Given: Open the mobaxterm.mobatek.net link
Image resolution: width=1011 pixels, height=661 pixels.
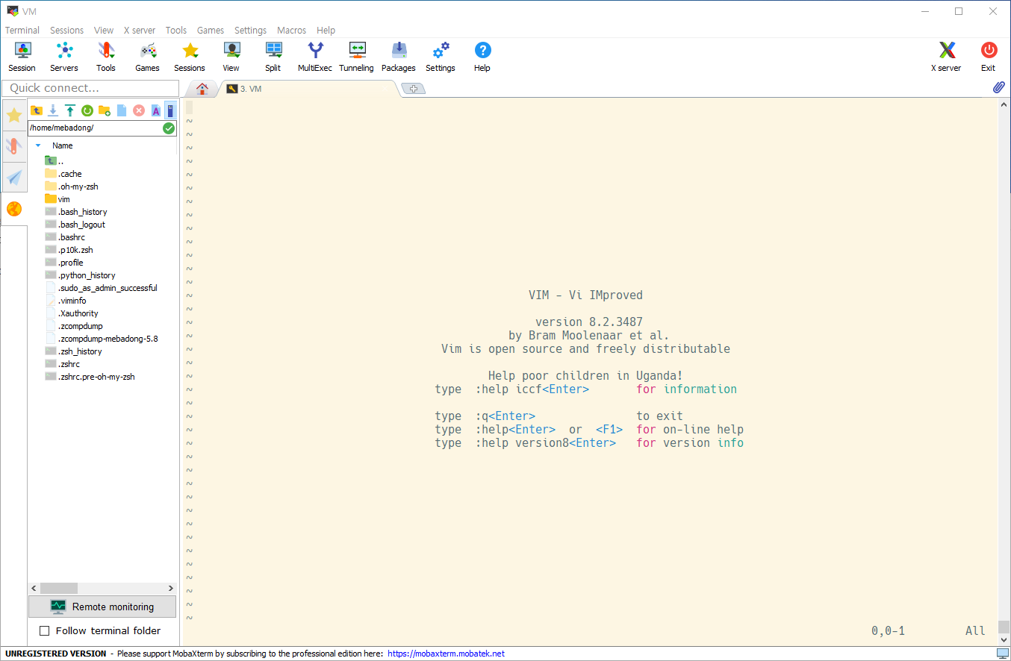Looking at the screenshot, I should tap(446, 654).
